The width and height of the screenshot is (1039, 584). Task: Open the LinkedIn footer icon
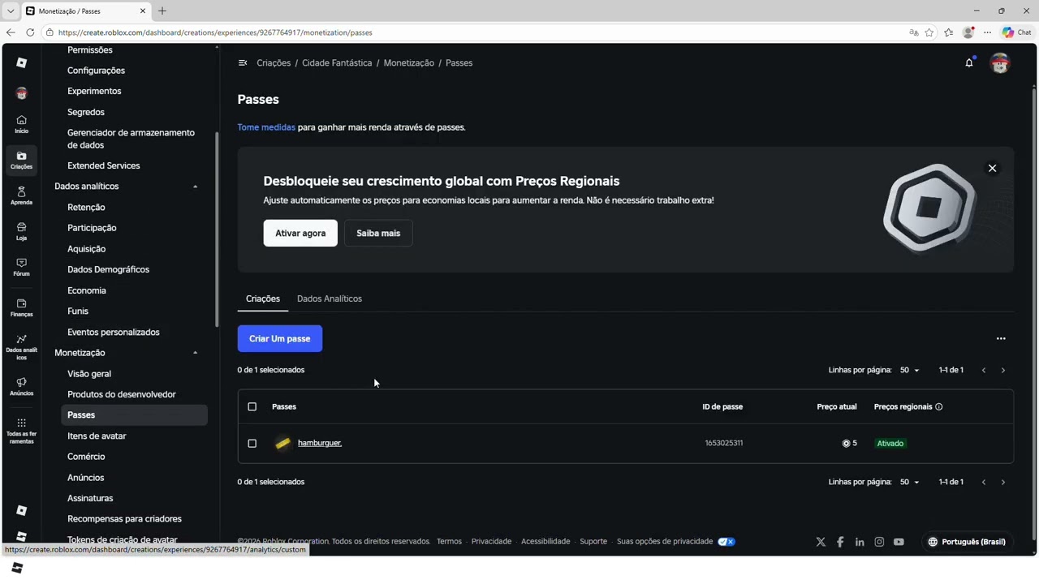[860, 542]
